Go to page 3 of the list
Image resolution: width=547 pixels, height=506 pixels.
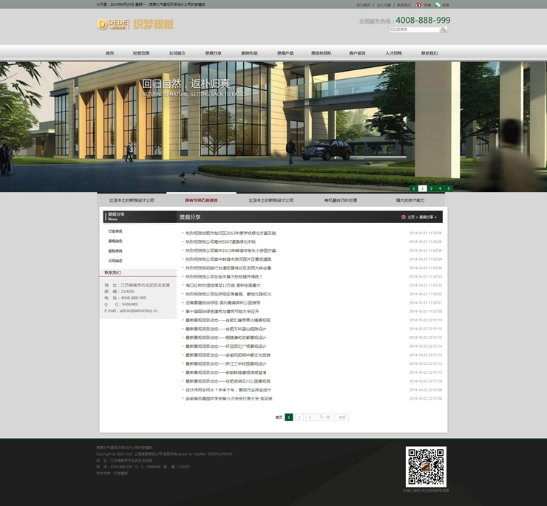tap(310, 417)
